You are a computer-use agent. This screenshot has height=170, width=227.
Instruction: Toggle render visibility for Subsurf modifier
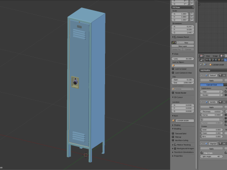(220, 76)
